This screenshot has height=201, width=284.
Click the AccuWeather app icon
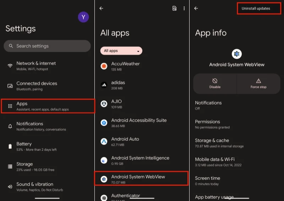pos(104,66)
